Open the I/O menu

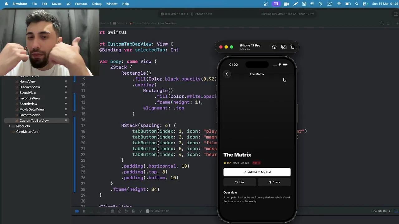(x=68, y=4)
